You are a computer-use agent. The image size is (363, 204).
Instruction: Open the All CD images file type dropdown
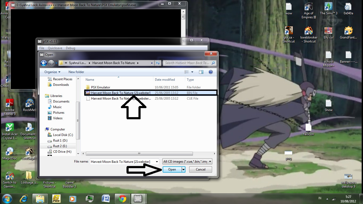(x=187, y=161)
